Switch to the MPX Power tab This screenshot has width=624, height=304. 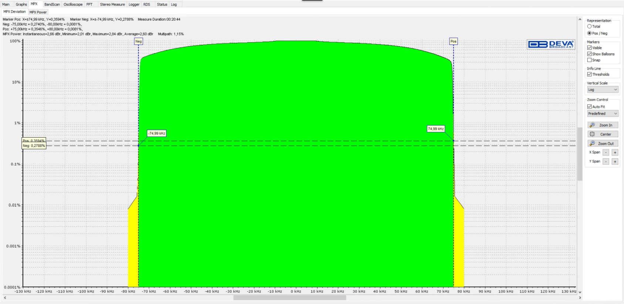coord(38,12)
